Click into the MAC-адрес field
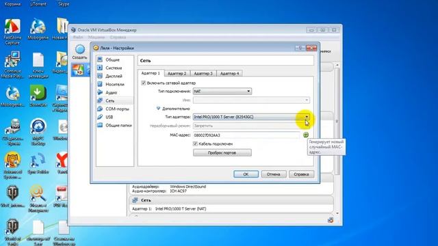 pos(246,135)
